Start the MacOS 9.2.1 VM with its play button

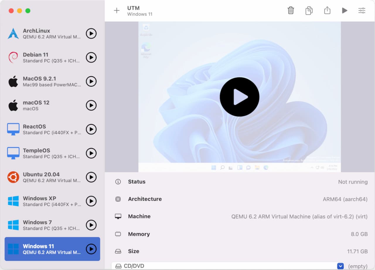point(91,81)
